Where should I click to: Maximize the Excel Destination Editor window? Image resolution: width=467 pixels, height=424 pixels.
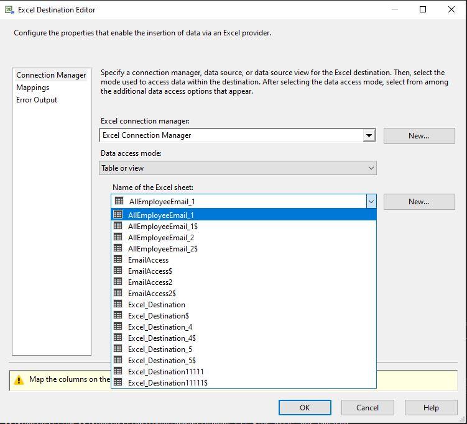423,9
